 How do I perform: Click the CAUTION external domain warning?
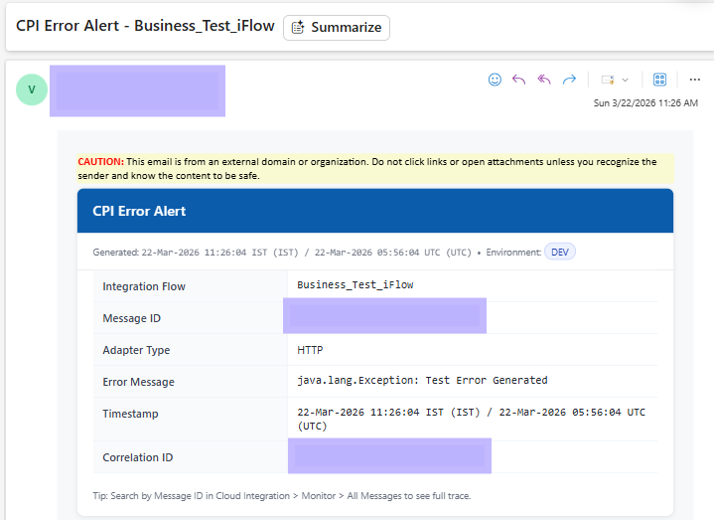click(x=375, y=169)
